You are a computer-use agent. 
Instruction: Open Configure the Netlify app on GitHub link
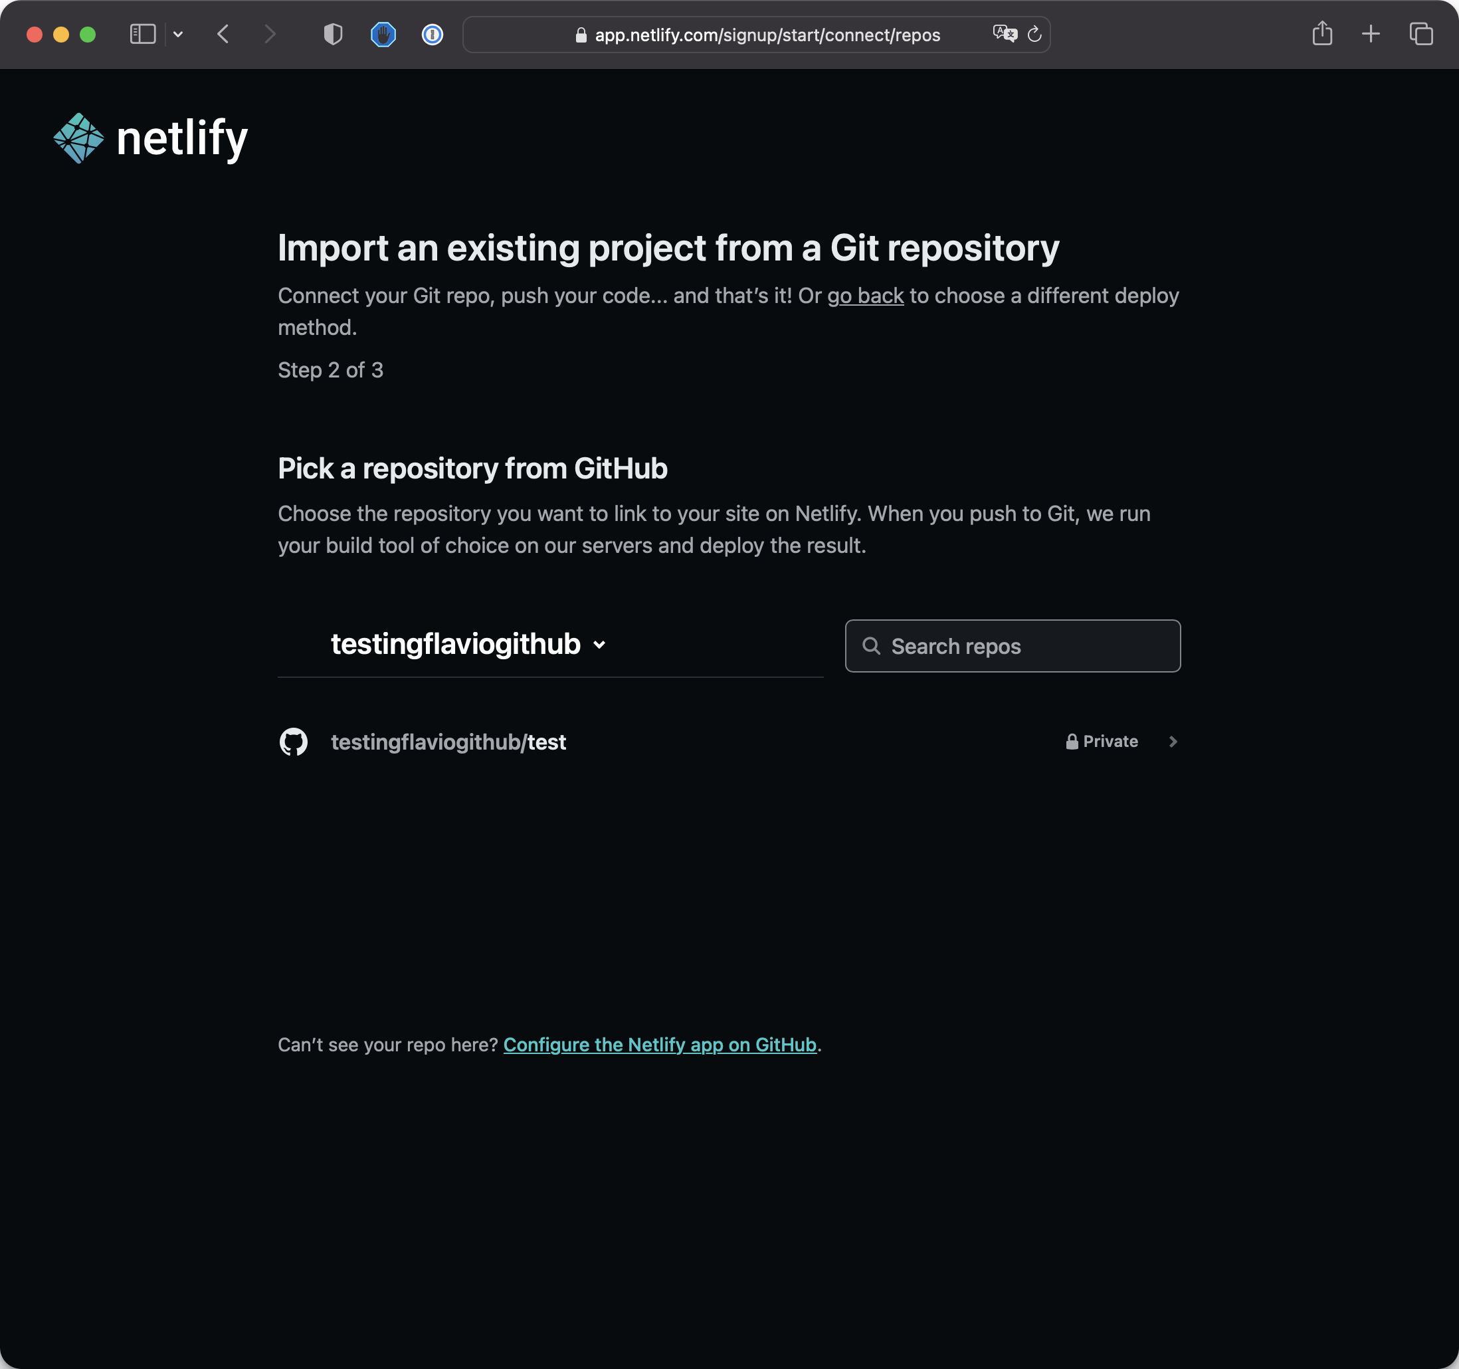pyautogui.click(x=659, y=1045)
